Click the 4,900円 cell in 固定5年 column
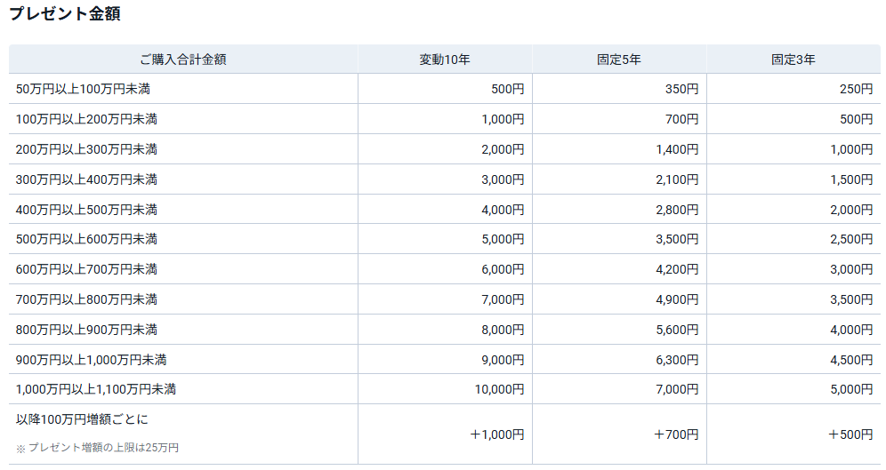Screen dimensions: 886x470 (676, 299)
